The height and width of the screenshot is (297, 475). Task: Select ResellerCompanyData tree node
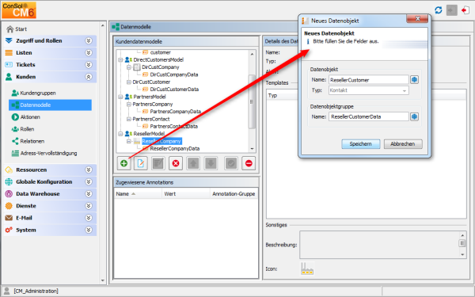pyautogui.click(x=175, y=149)
